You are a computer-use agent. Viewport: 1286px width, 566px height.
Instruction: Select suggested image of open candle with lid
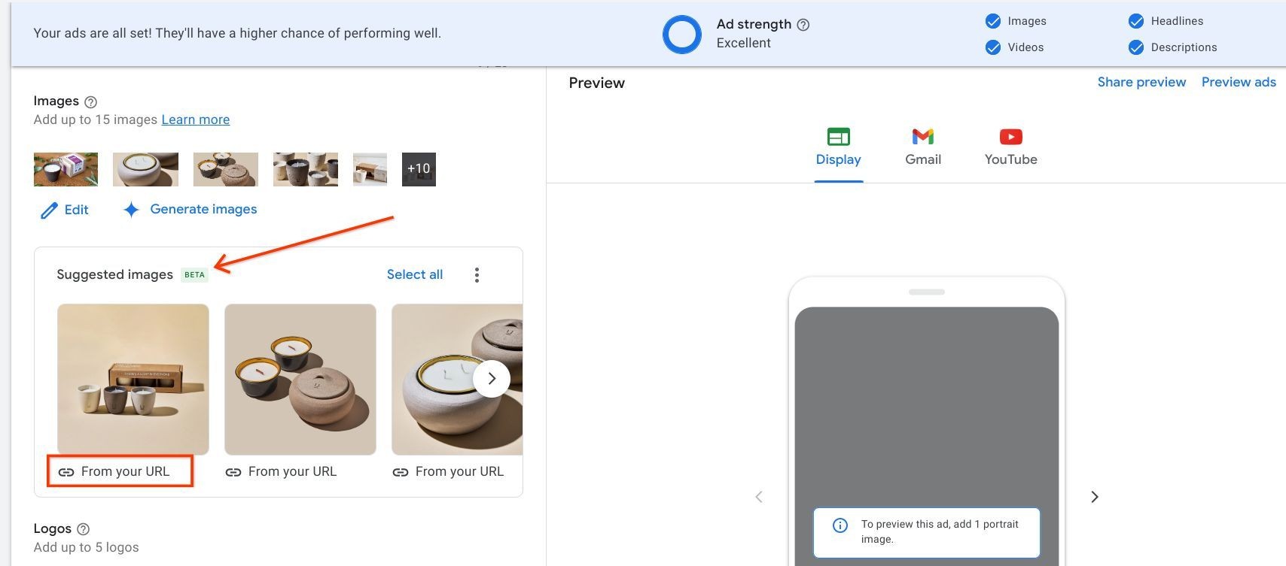300,380
